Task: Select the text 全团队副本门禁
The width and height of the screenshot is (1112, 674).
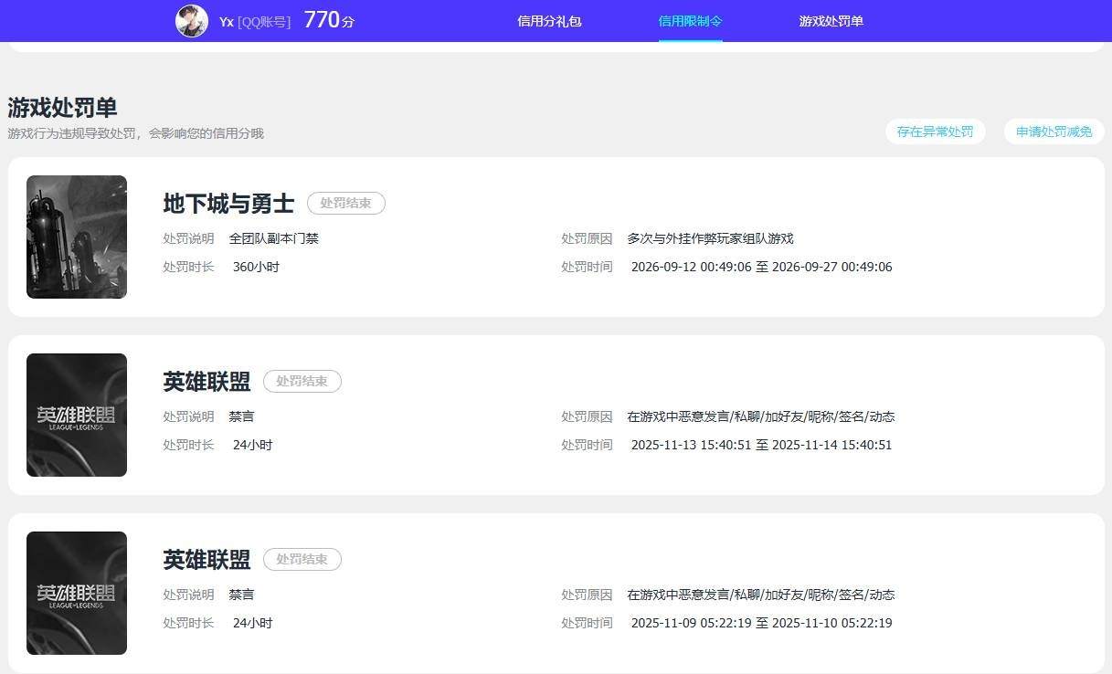Action: pyautogui.click(x=274, y=238)
